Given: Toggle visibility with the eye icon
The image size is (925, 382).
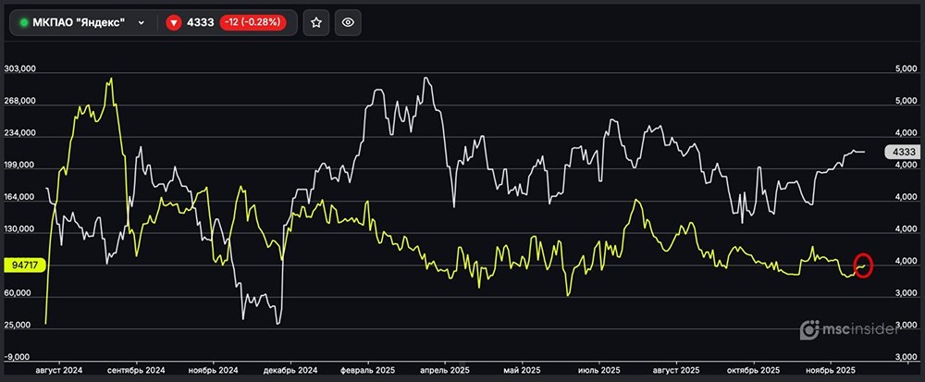Looking at the screenshot, I should point(348,22).
